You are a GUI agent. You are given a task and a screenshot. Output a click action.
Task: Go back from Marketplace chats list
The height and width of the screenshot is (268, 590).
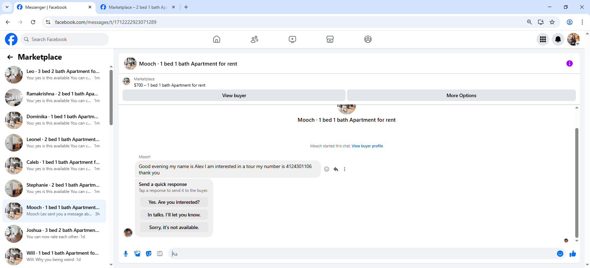(10, 57)
